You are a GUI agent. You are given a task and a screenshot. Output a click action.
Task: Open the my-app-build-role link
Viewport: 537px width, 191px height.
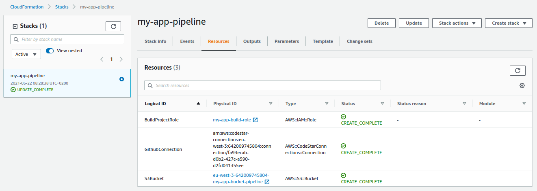click(x=232, y=120)
